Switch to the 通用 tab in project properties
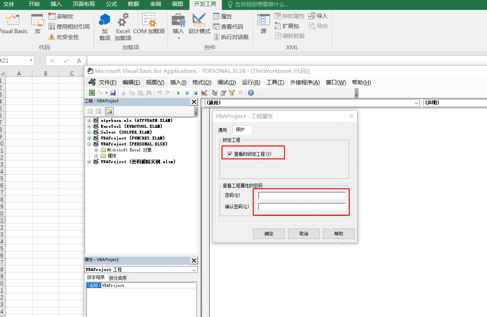 [223, 130]
